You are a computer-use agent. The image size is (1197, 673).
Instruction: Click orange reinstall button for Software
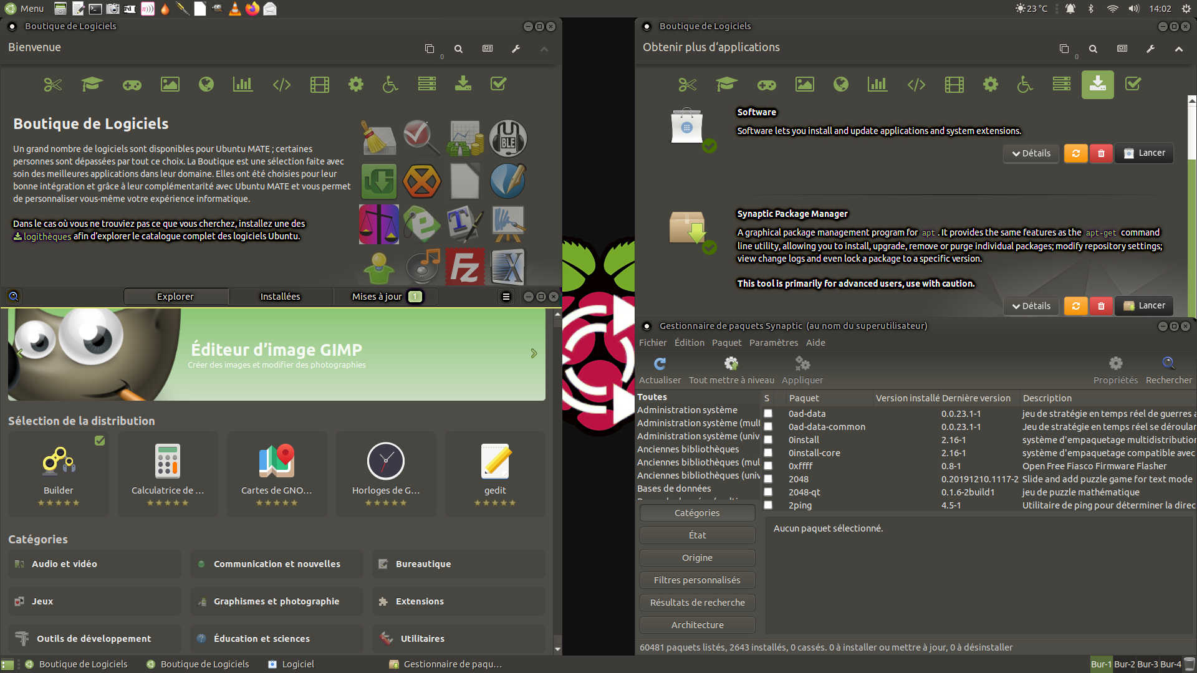(1076, 153)
